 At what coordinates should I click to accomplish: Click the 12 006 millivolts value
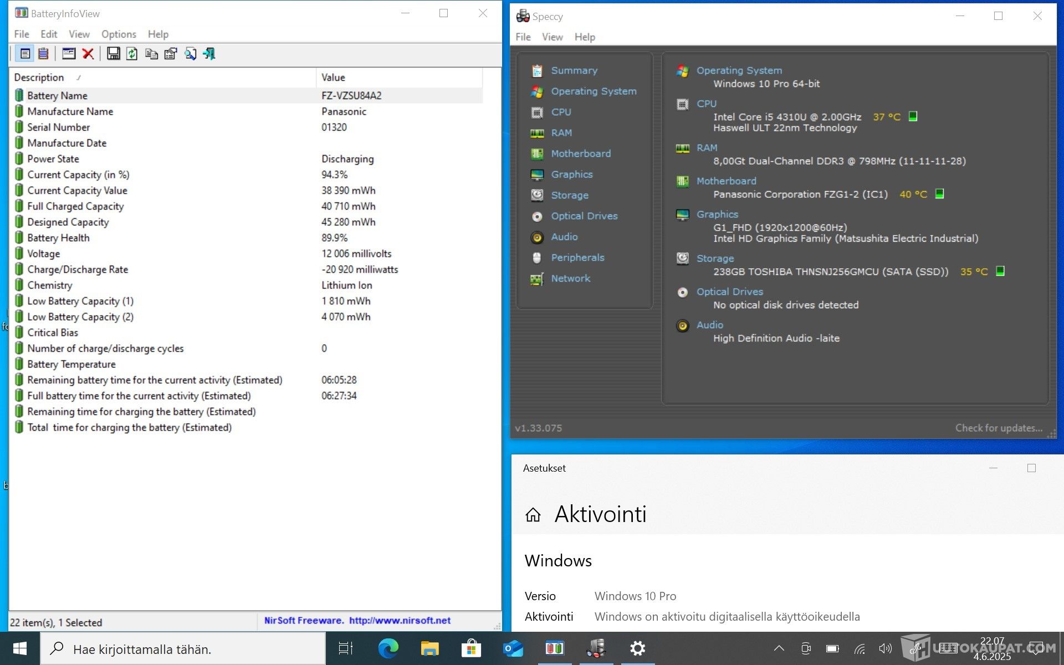(356, 254)
